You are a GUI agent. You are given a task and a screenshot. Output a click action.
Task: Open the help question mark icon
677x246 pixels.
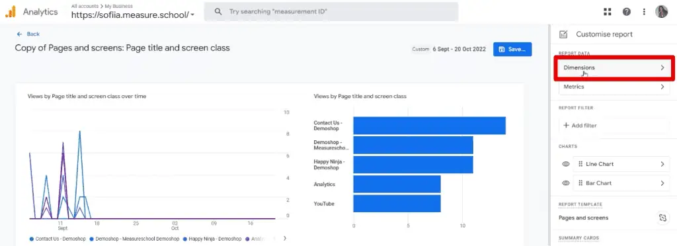pos(627,12)
